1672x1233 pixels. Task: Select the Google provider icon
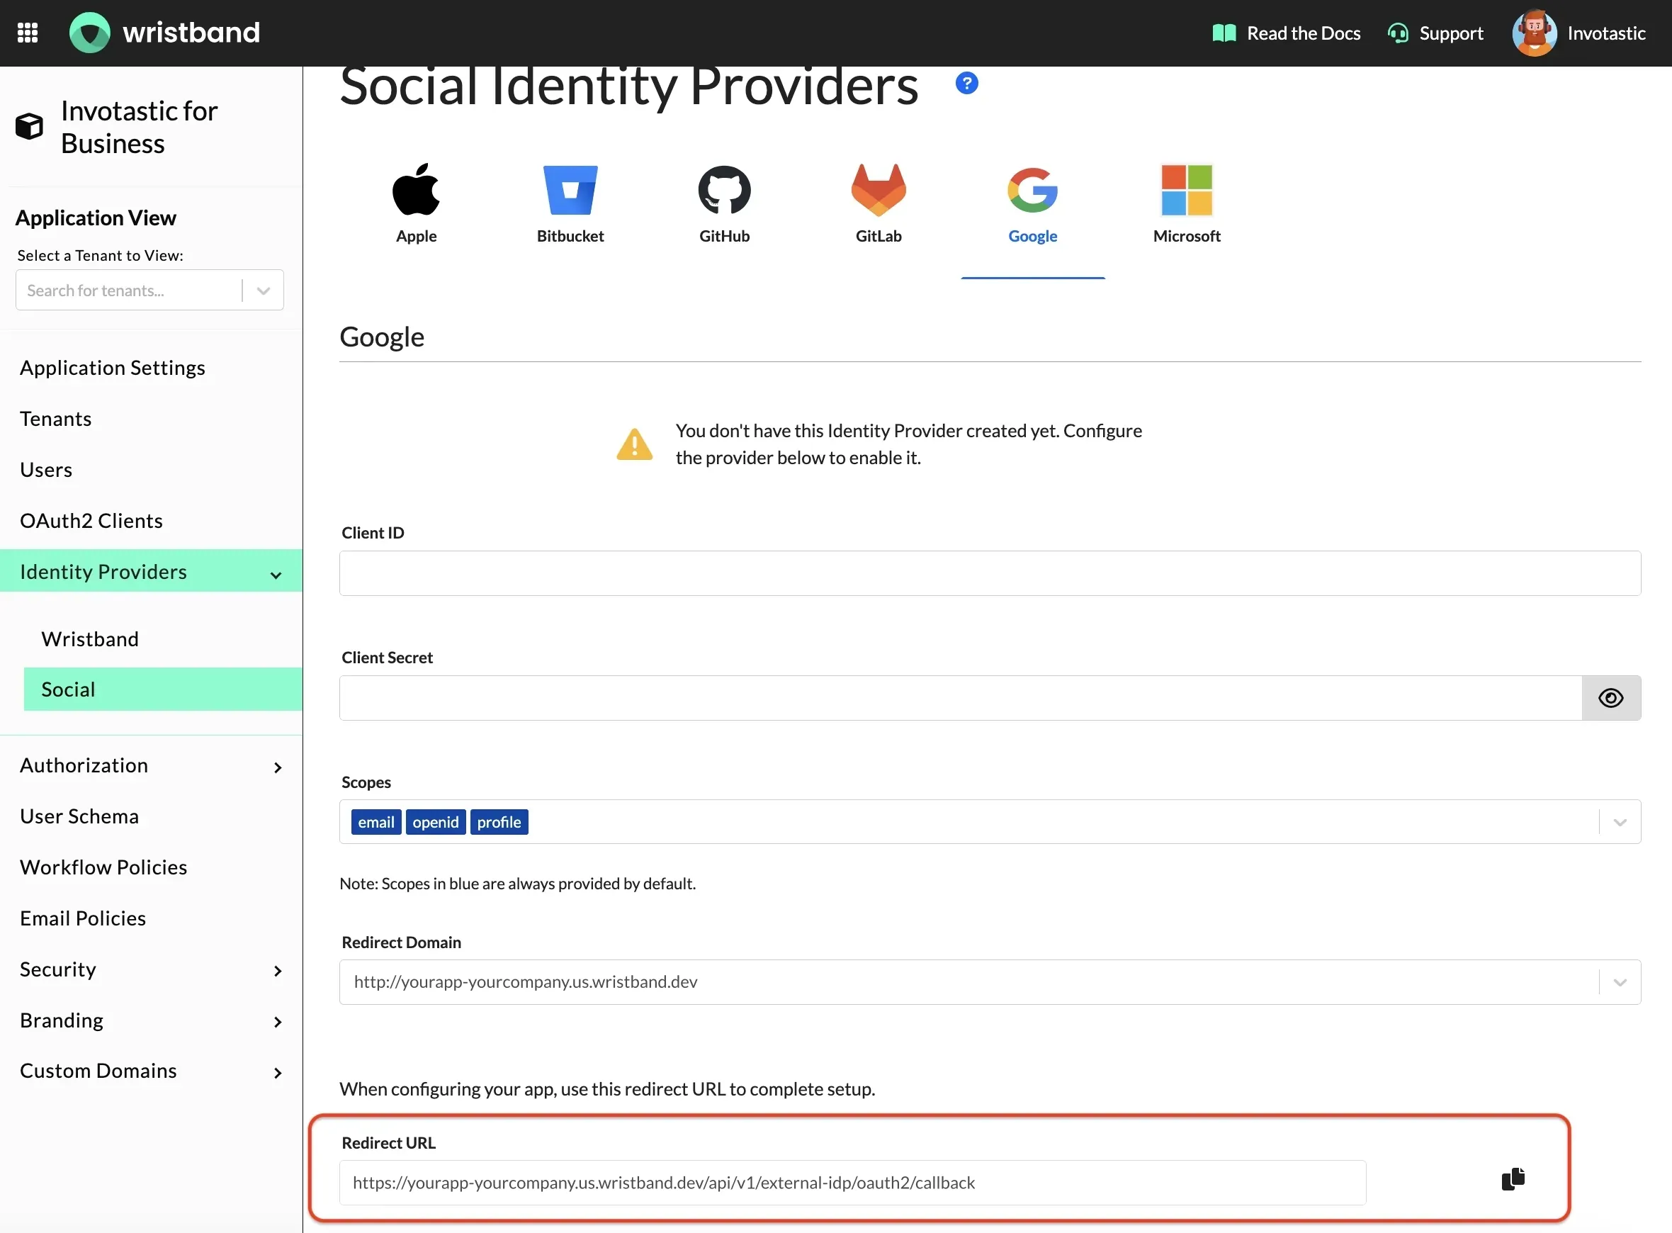pos(1032,190)
